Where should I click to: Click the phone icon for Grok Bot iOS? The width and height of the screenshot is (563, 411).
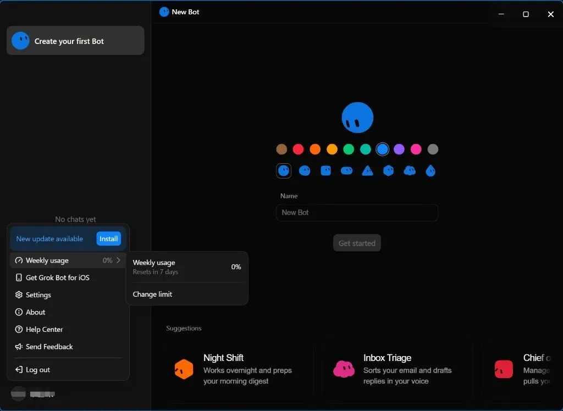19,278
